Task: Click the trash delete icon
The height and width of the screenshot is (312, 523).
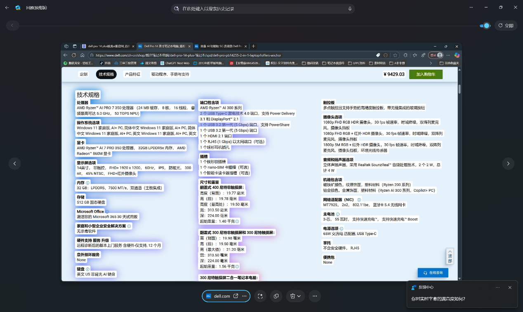Action: pyautogui.click(x=292, y=296)
